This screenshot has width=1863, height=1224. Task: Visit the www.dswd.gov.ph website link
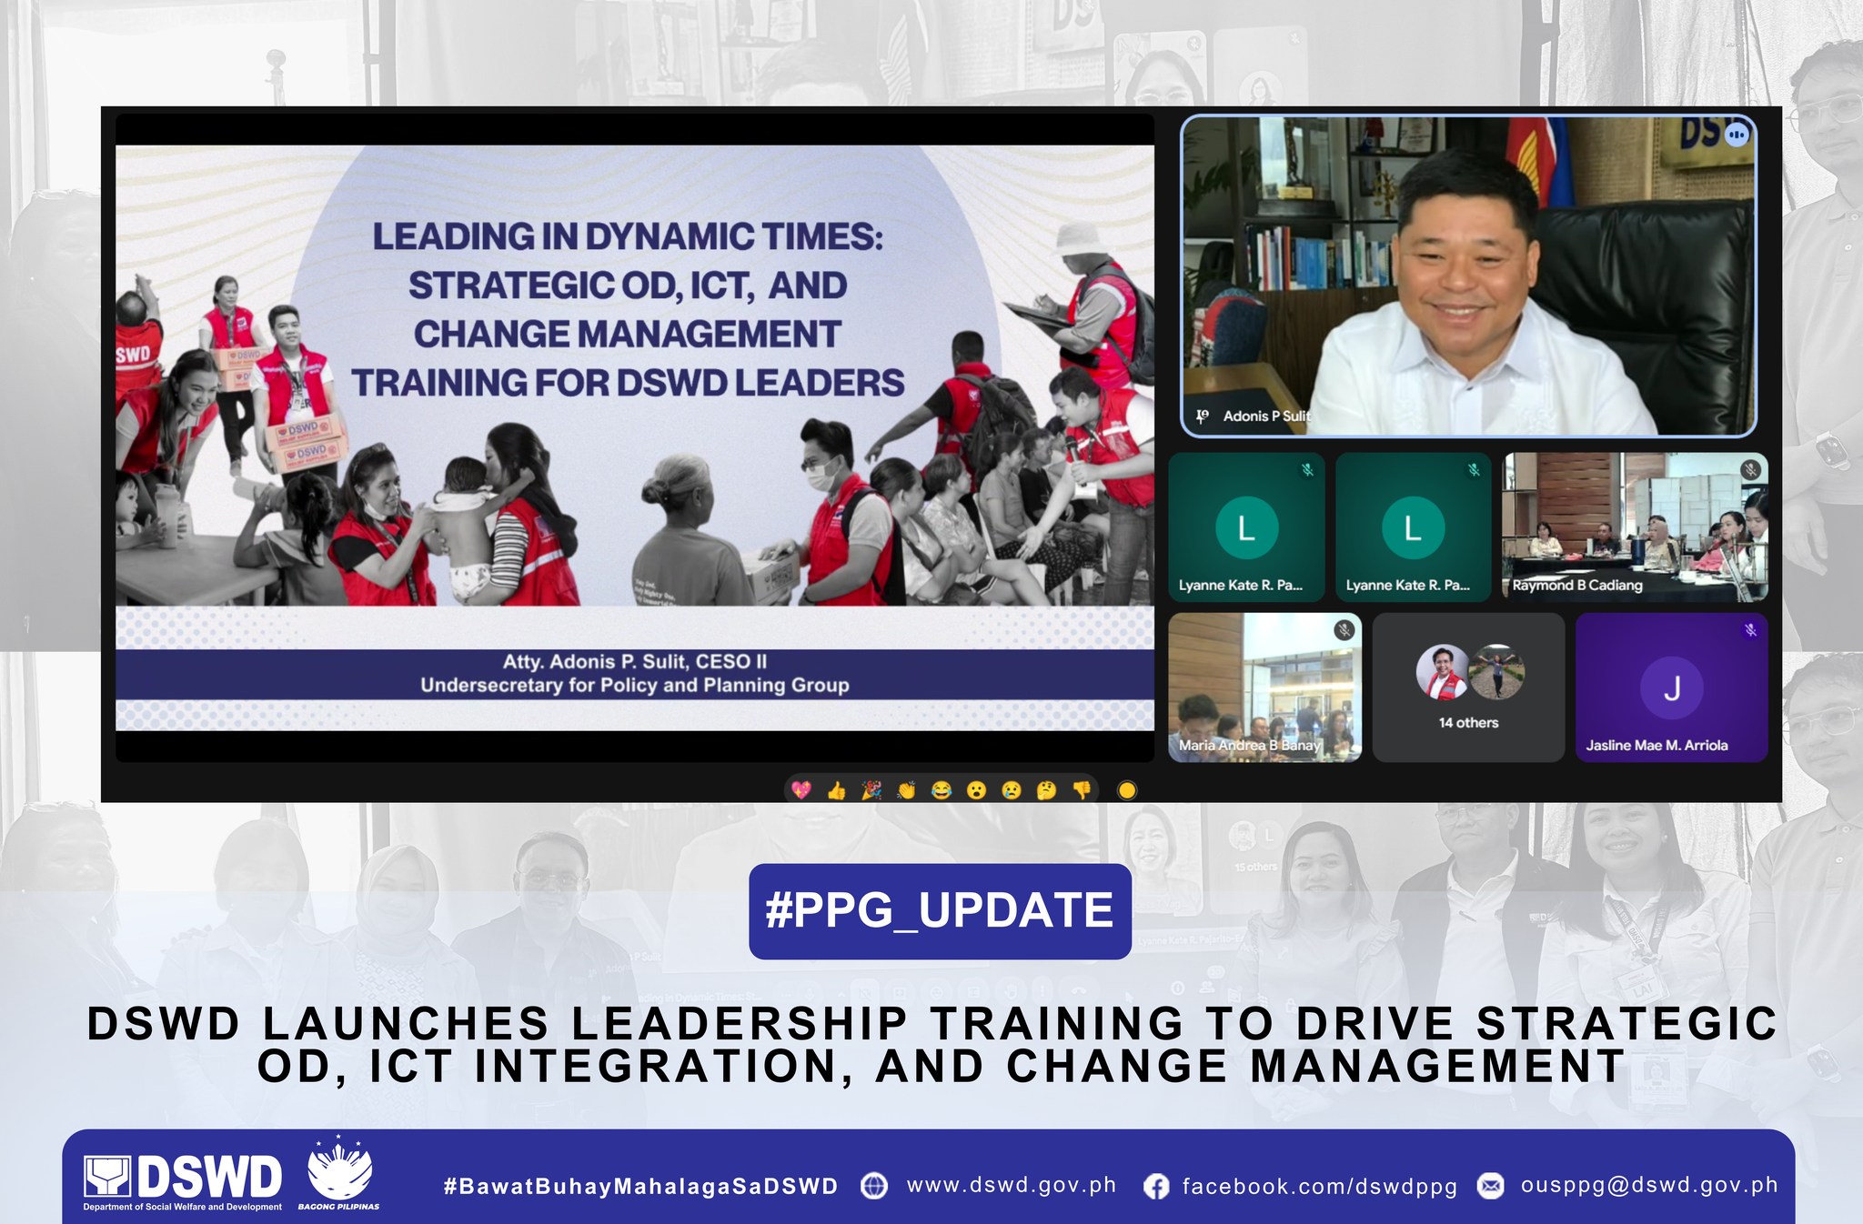1012,1185
